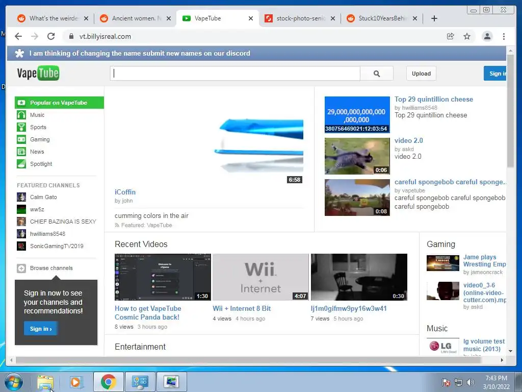Click the blue Sign in button in header
This screenshot has width=522, height=392.
click(x=495, y=73)
